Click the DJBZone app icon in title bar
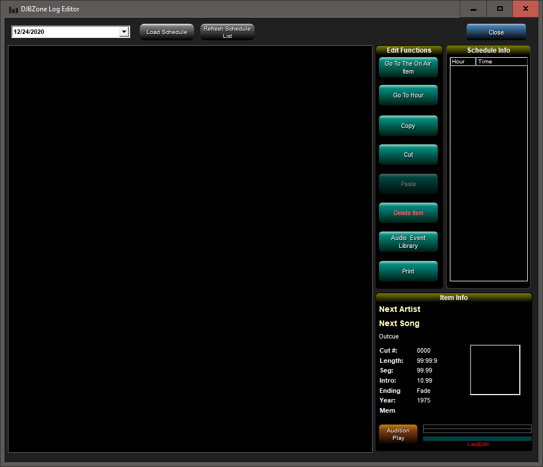Screen dimensions: 543x467 13,10
